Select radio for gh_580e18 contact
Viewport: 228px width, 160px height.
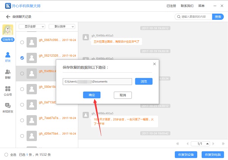pyautogui.click(x=22, y=89)
